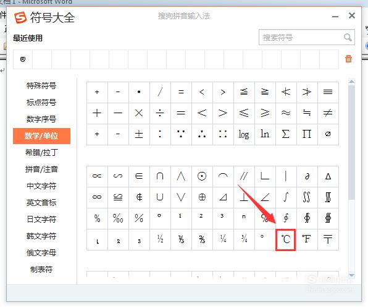Image resolution: width=368 pixels, height=308 pixels.
Task: Close the 符号大全 window
Action: [351, 15]
